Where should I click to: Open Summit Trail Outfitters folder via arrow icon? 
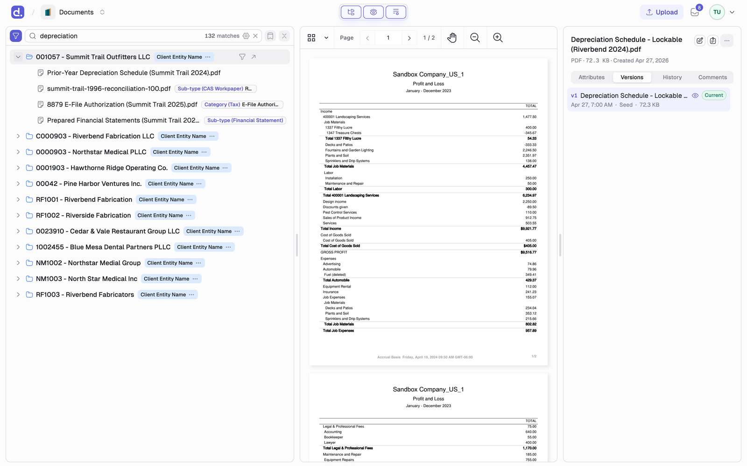[254, 57]
